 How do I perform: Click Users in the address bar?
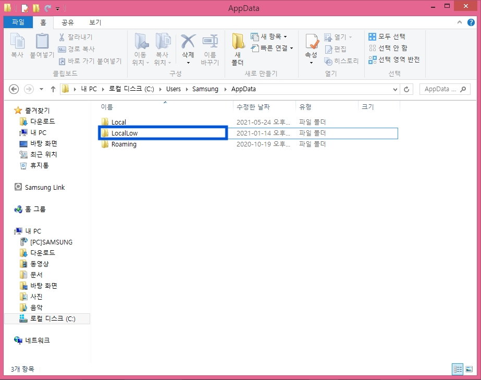click(174, 89)
